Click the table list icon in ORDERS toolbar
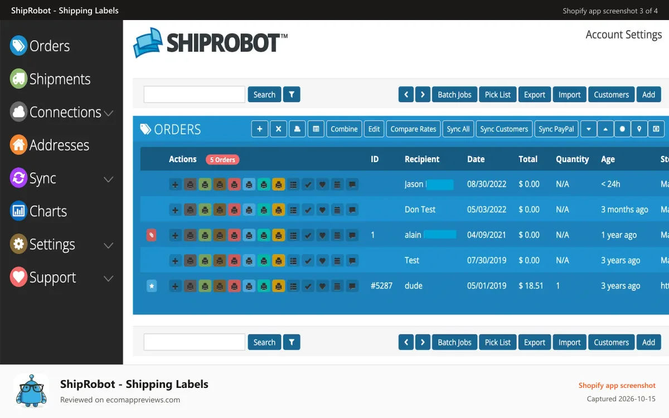Image resolution: width=669 pixels, height=418 pixels. point(316,129)
